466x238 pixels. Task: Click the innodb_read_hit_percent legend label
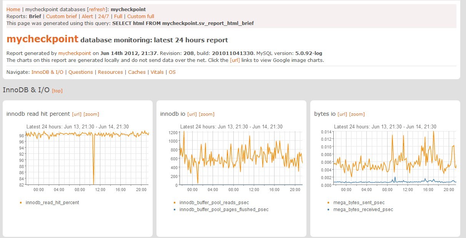(x=52, y=203)
